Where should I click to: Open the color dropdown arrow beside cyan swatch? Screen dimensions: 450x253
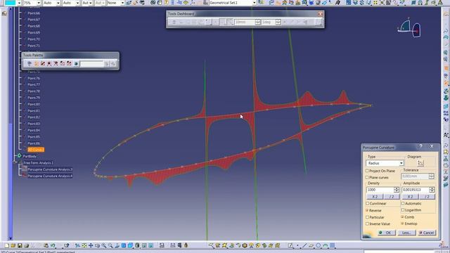pos(19,3)
